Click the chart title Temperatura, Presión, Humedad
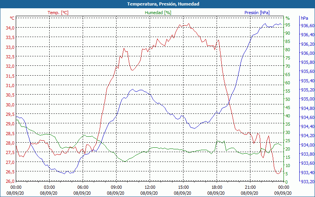Image resolution: width=315 pixels, height=197 pixels. click(163, 4)
